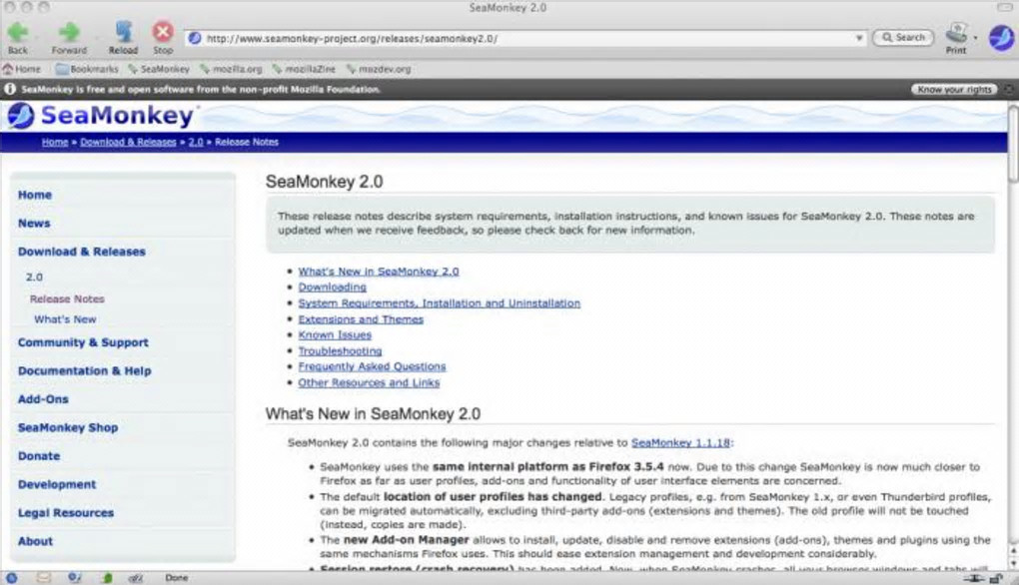
Task: Print the page using the printer icon
Action: [x=955, y=37]
